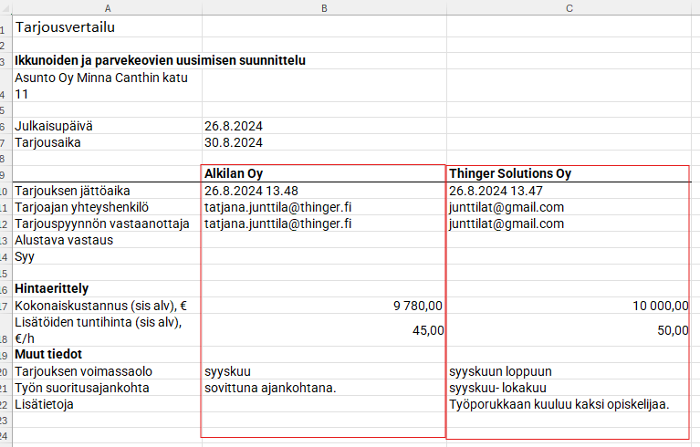Select the bold heading 'Ikkunoiden ja parvekeovien uusimisen suunnittelu'

pyautogui.click(x=161, y=60)
